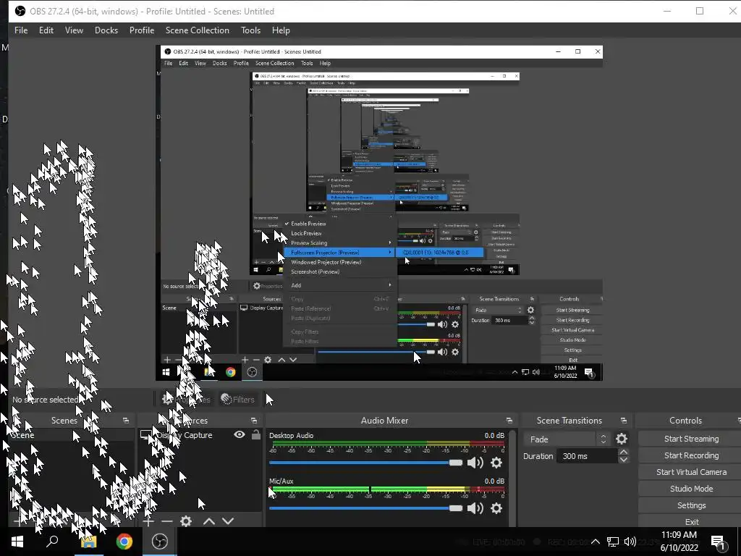Undock the Scene Transitions panel
The height and width of the screenshot is (556, 741).
click(623, 421)
